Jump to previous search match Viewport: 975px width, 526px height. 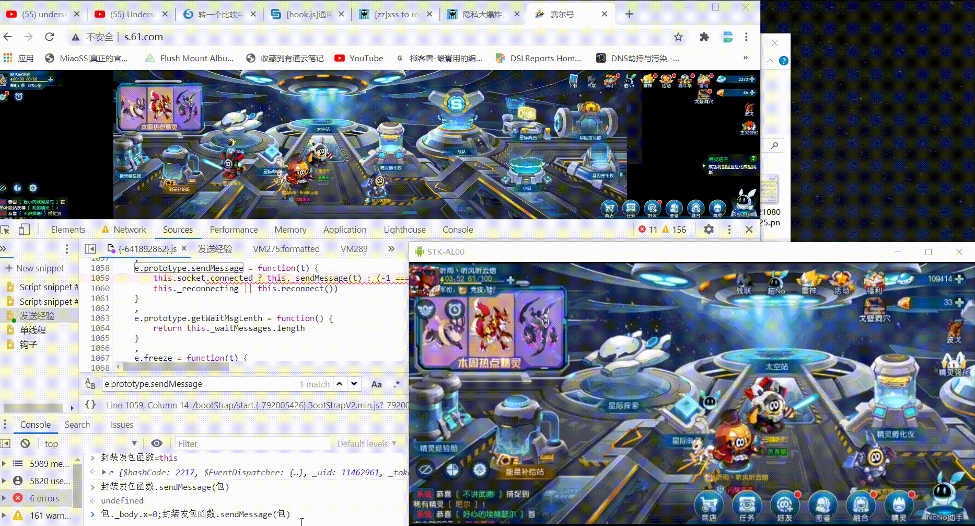[x=340, y=384]
